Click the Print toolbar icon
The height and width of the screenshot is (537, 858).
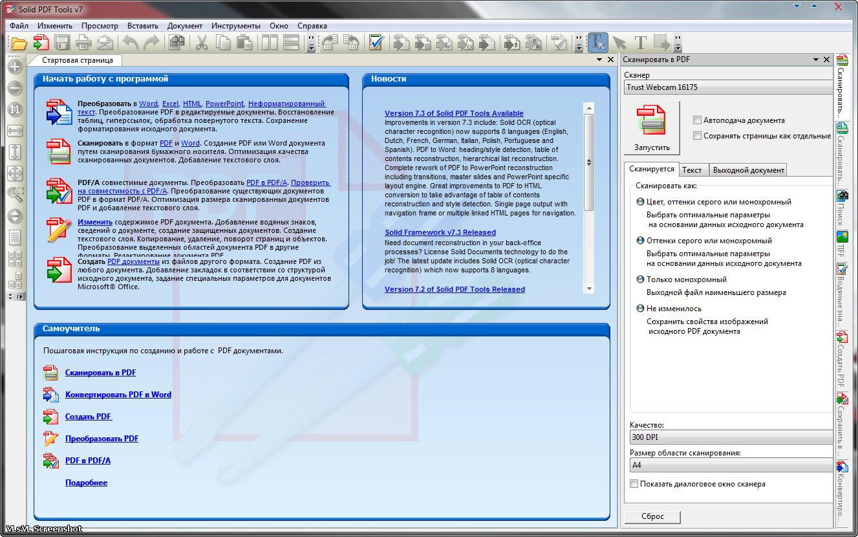83,43
